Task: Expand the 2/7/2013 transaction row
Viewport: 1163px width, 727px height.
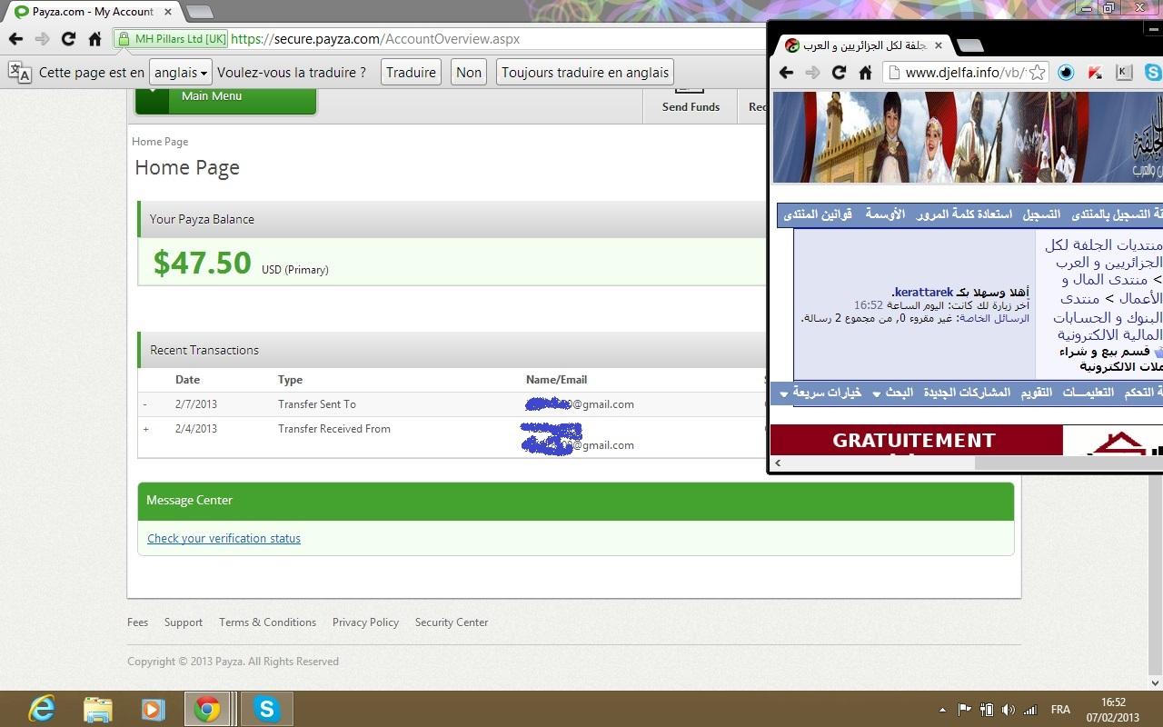Action: (144, 404)
